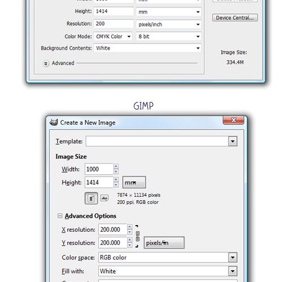
Task: Open Background Contents White dropdown
Action: pos(147,48)
